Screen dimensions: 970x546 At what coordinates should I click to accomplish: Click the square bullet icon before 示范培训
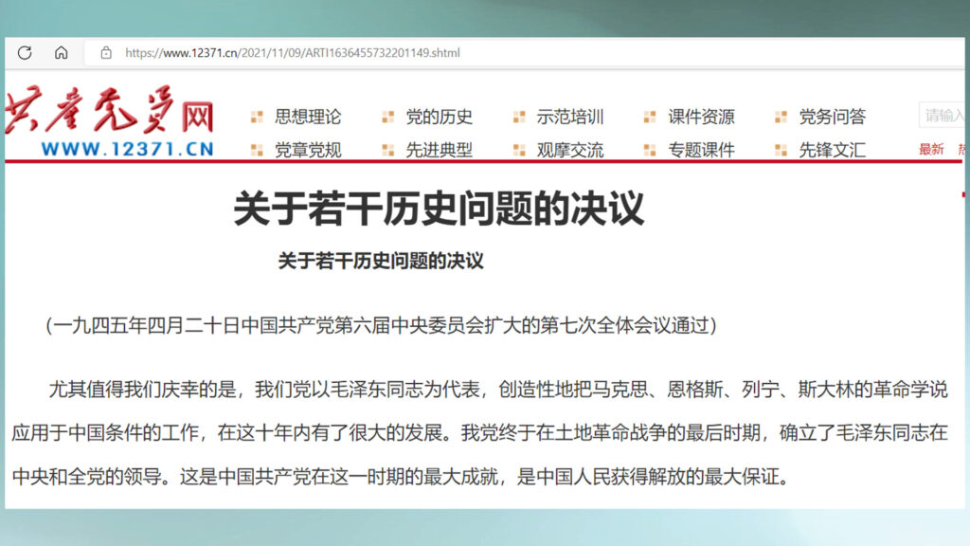518,118
